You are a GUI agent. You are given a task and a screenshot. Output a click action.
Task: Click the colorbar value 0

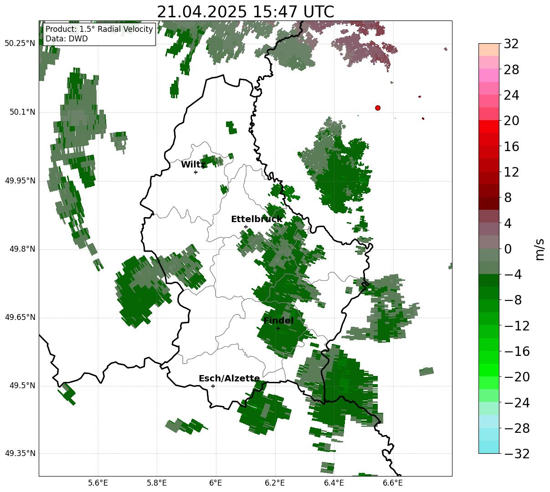tap(508, 249)
